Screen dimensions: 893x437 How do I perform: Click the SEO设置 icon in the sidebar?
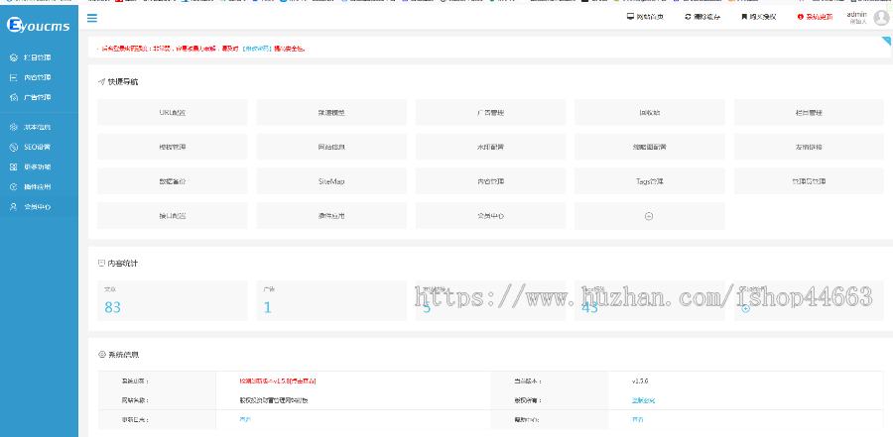pyautogui.click(x=14, y=147)
